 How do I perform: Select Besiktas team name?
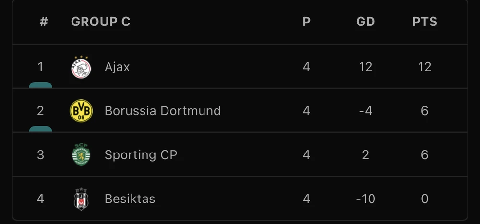pyautogui.click(x=130, y=199)
